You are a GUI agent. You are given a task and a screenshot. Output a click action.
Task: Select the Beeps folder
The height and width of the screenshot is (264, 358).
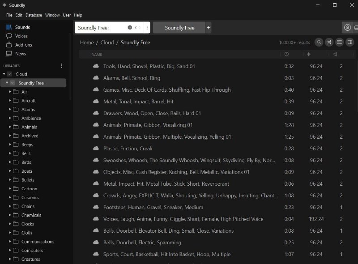click(27, 145)
